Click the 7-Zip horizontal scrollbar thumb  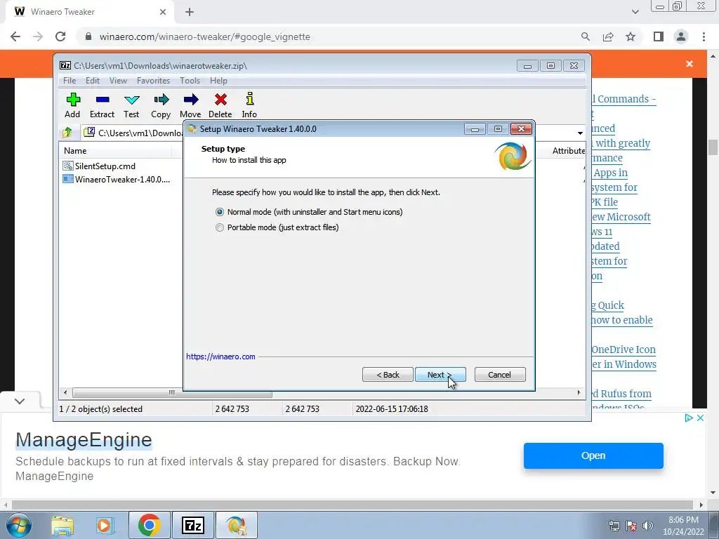pyautogui.click(x=172, y=393)
